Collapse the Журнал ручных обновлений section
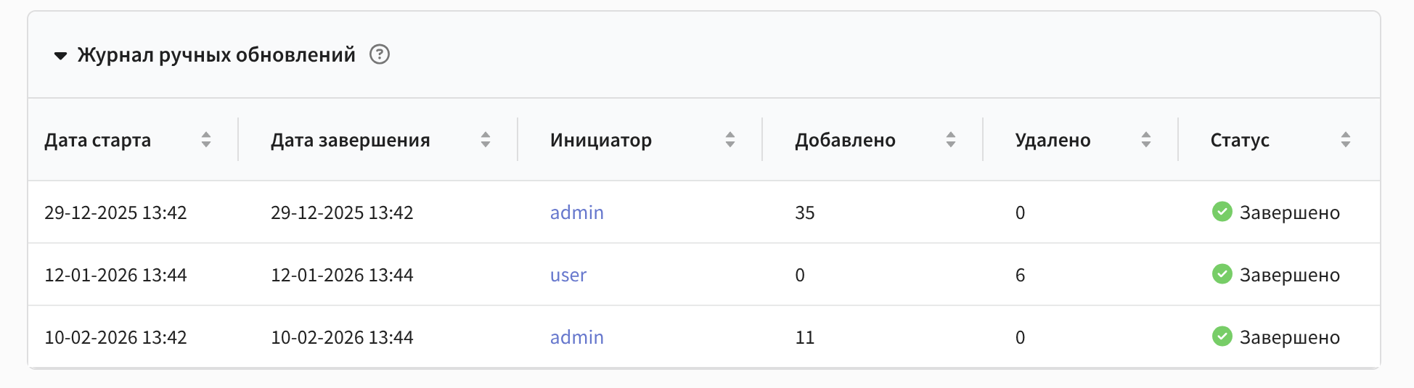 (61, 55)
